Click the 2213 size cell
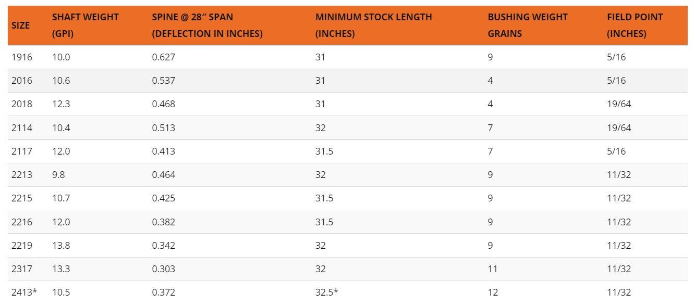Screen dimensions: 695x306 (x=22, y=175)
